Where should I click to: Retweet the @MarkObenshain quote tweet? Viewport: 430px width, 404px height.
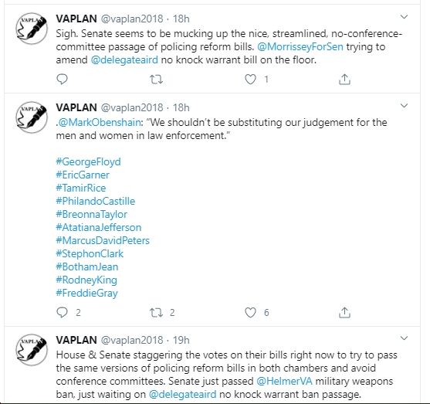click(156, 313)
